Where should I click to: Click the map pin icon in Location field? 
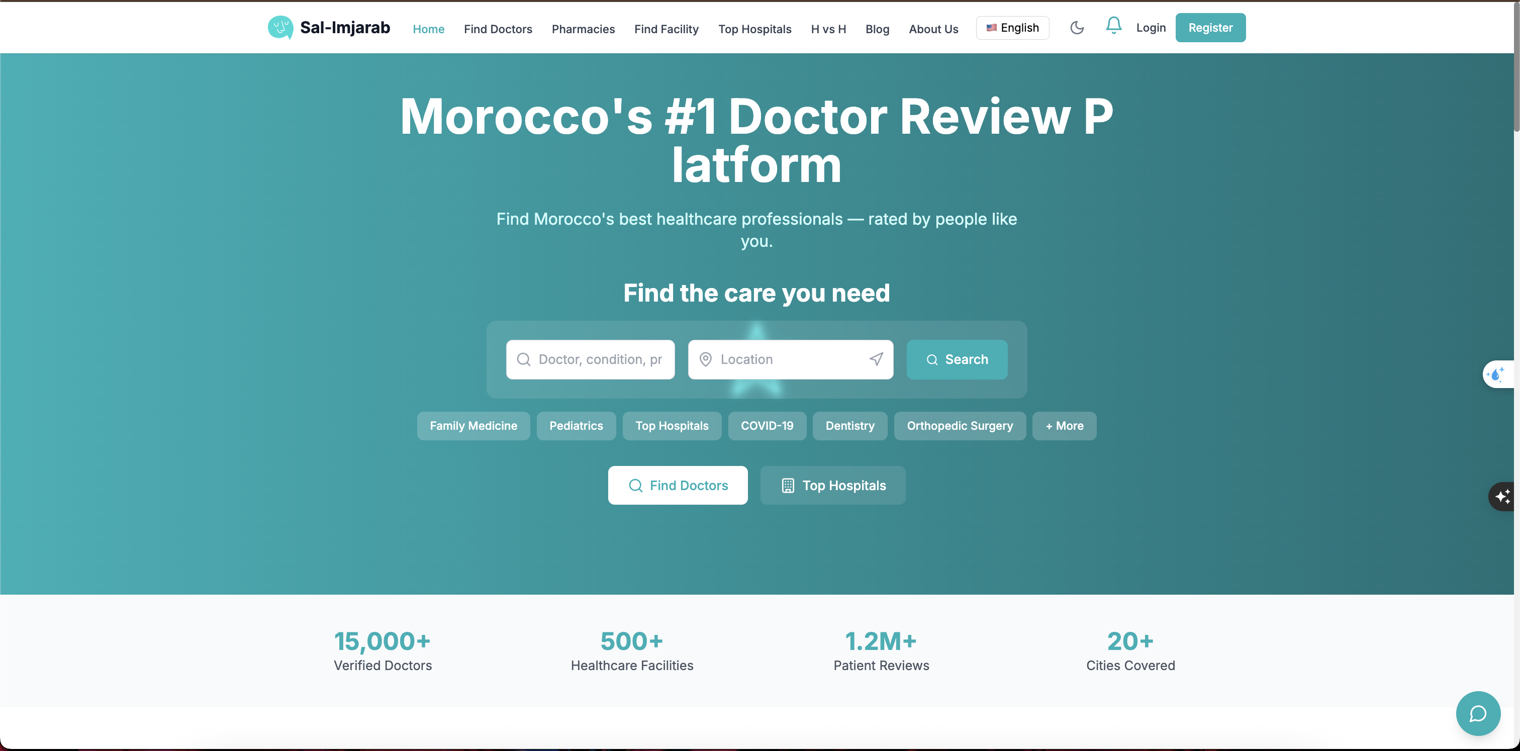click(705, 359)
